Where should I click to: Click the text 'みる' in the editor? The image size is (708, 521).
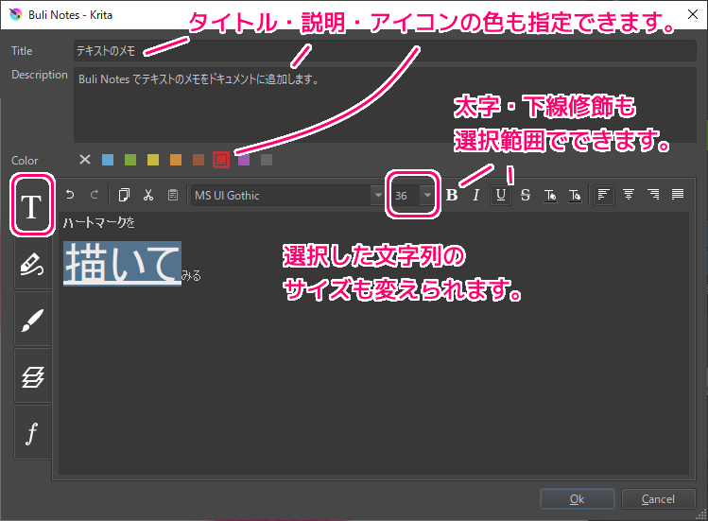191,276
